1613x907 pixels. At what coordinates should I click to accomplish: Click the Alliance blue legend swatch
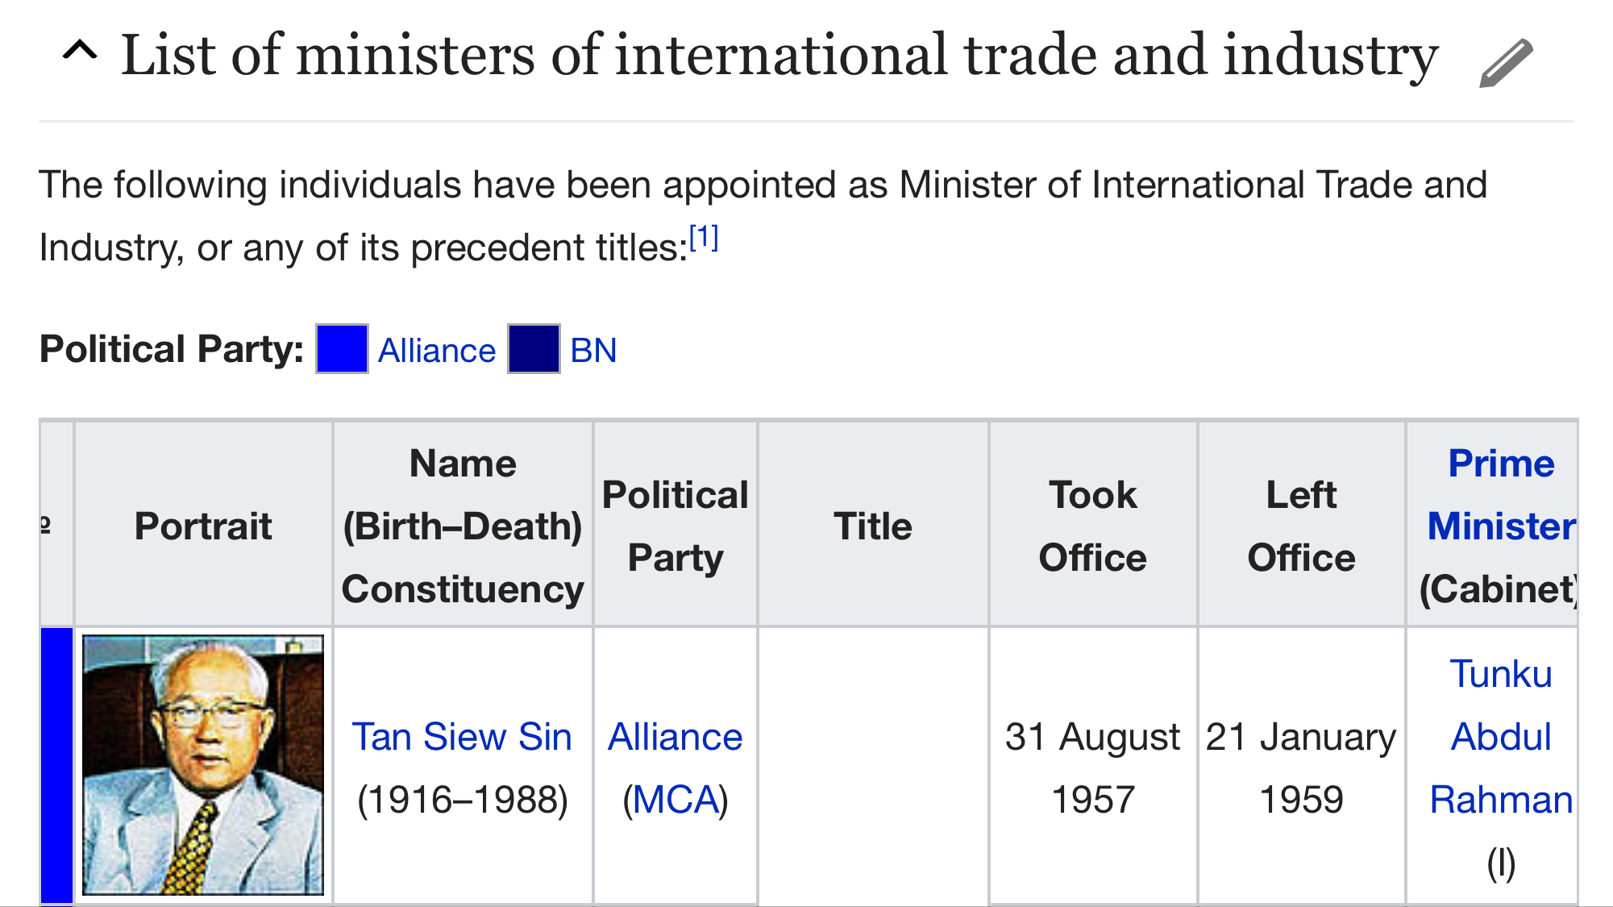coord(342,349)
